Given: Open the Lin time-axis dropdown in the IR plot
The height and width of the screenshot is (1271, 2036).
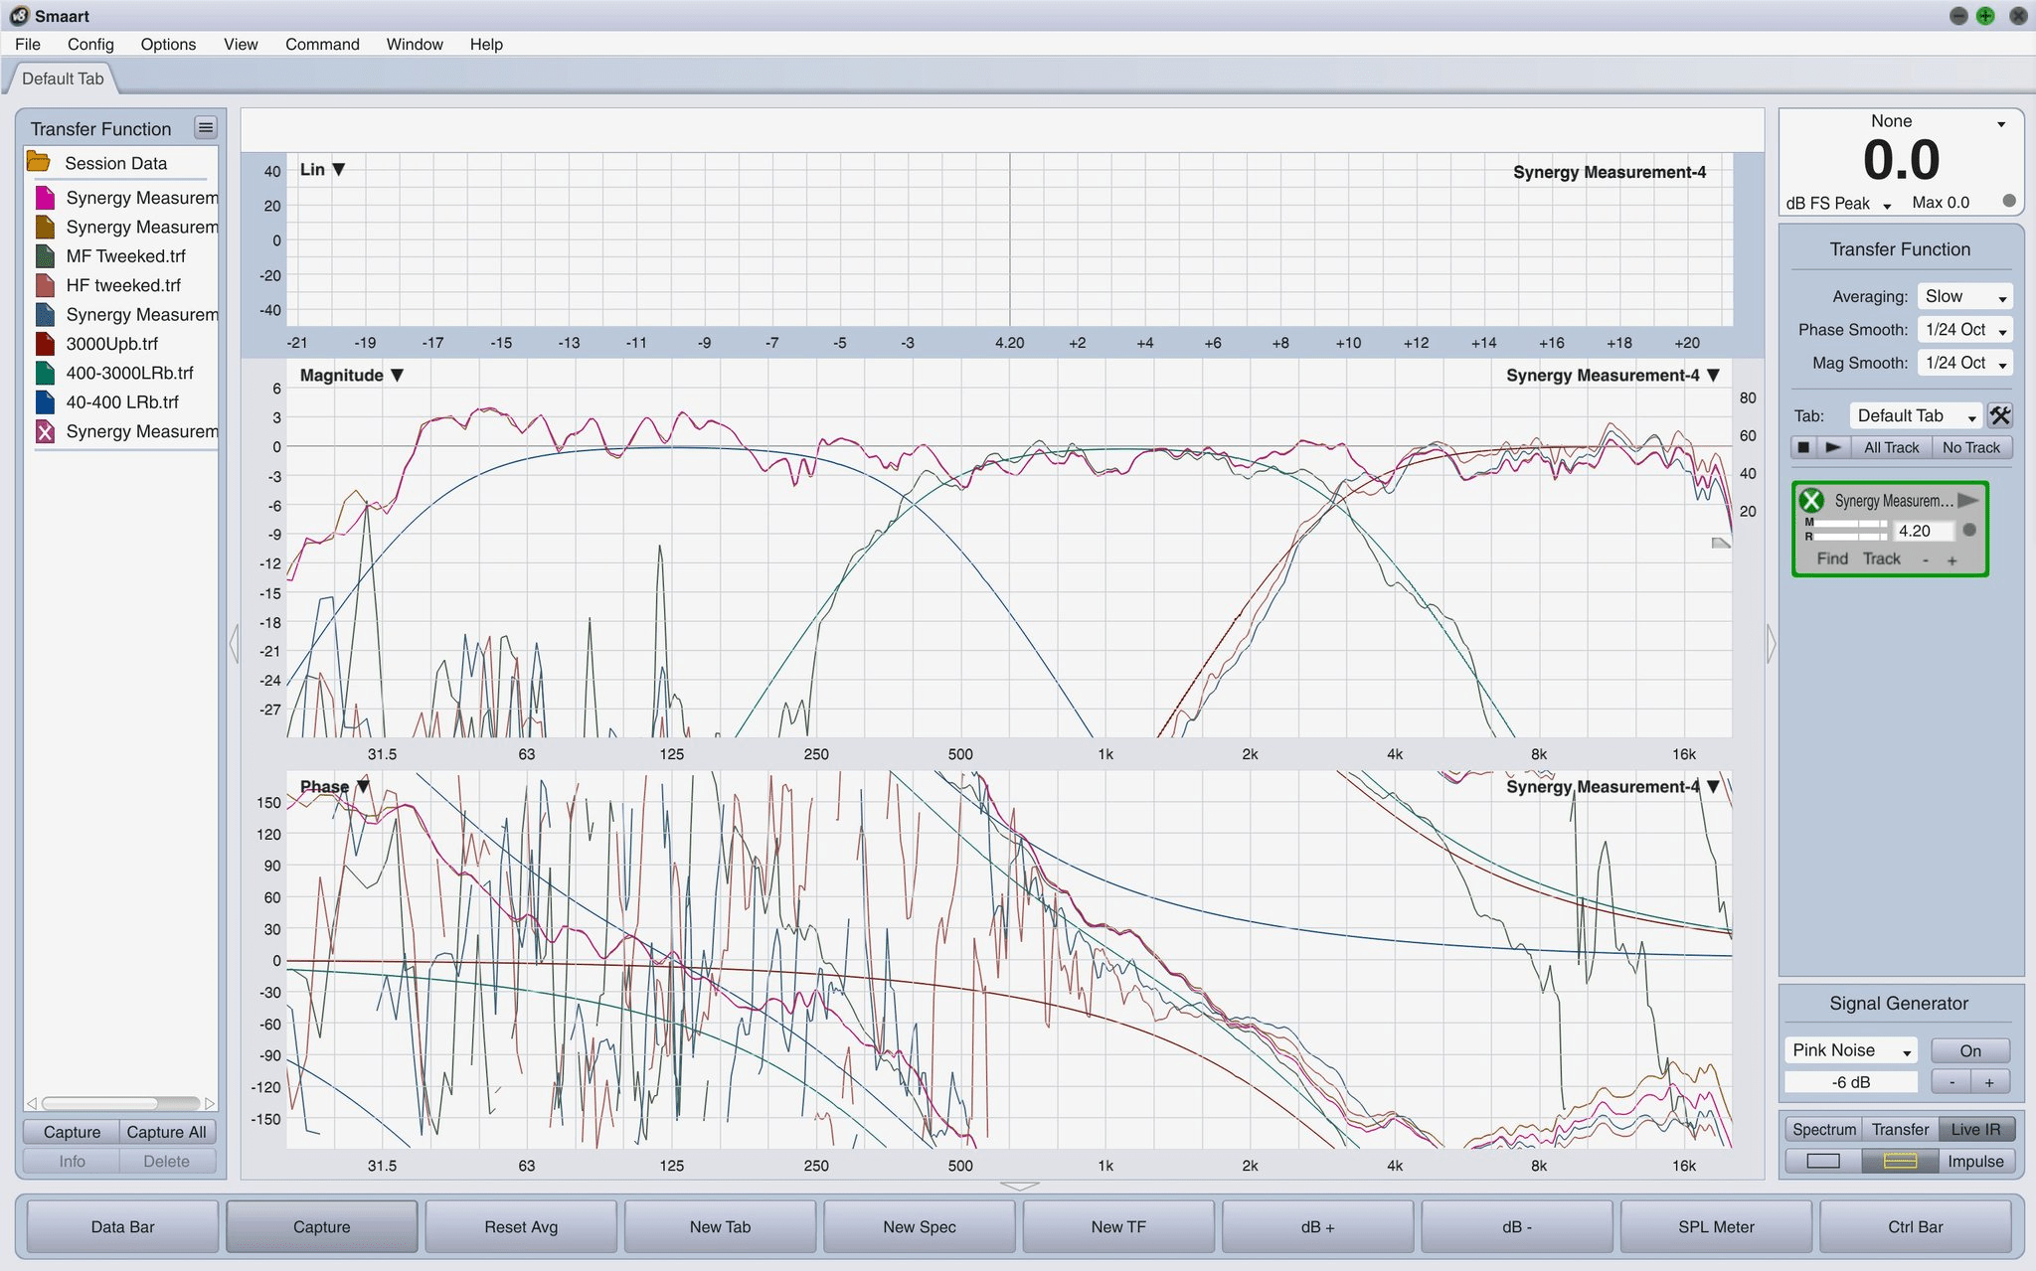Looking at the screenshot, I should pyautogui.click(x=322, y=169).
